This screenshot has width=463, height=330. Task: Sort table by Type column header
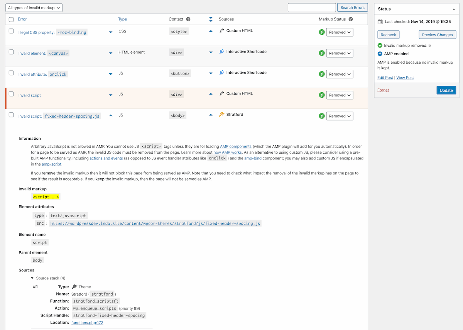(122, 19)
